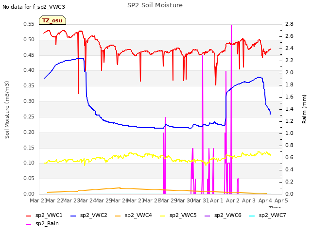Click the Mar 24 date tick label

[x=87, y=200]
